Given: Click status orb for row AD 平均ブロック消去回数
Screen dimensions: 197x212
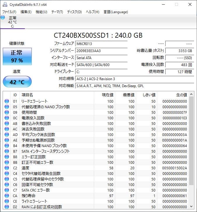Looking at the screenshot, I should click(x=7, y=135).
